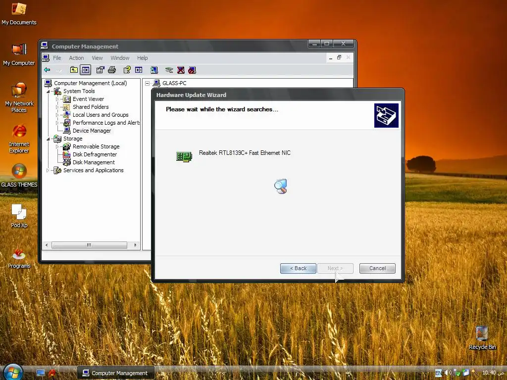Launch Internet Explorer from desktop
The height and width of the screenshot is (380, 507).
point(19,139)
